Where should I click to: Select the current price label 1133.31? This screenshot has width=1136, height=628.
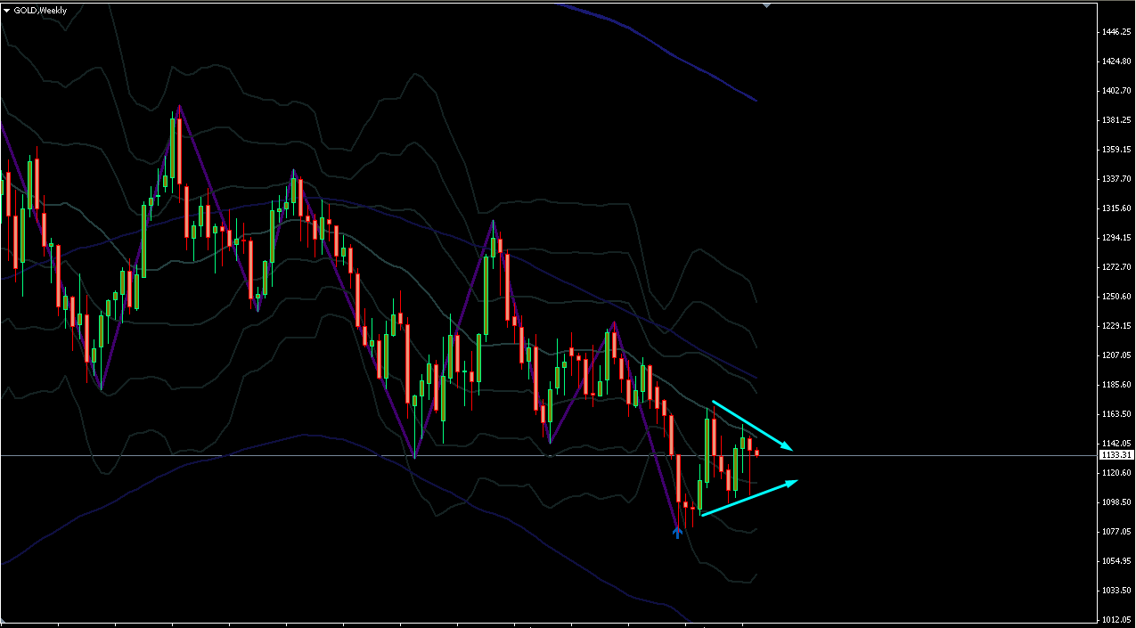pos(1116,455)
